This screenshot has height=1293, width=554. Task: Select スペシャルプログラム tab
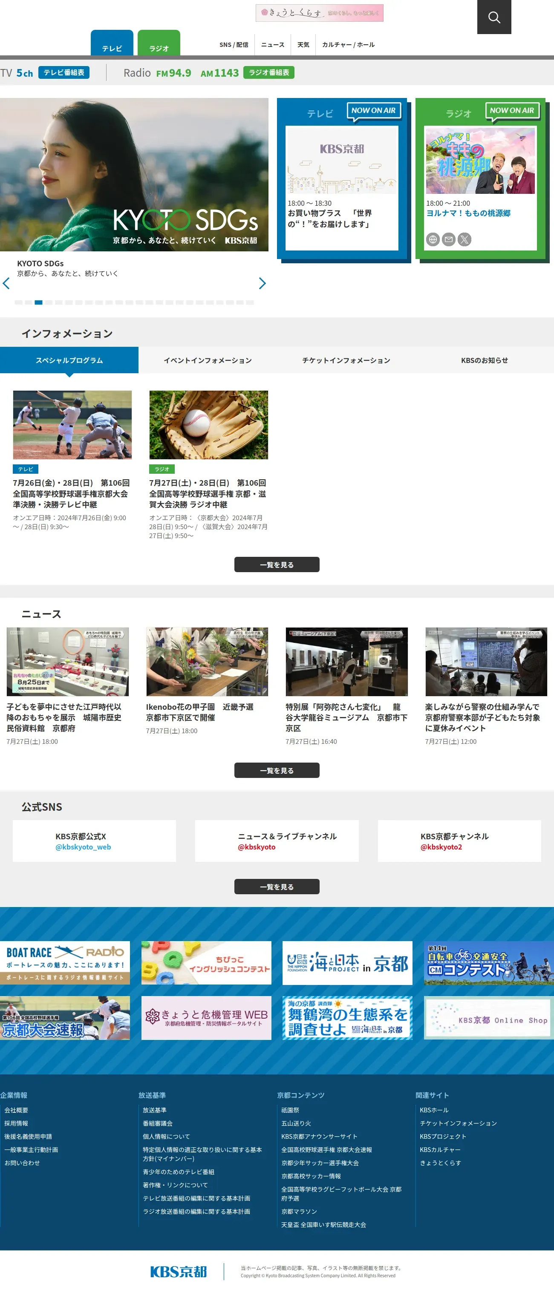point(69,360)
